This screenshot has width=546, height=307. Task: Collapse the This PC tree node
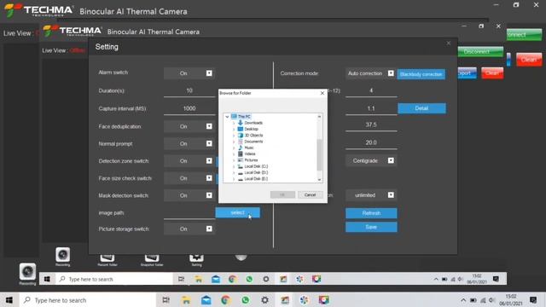point(227,117)
